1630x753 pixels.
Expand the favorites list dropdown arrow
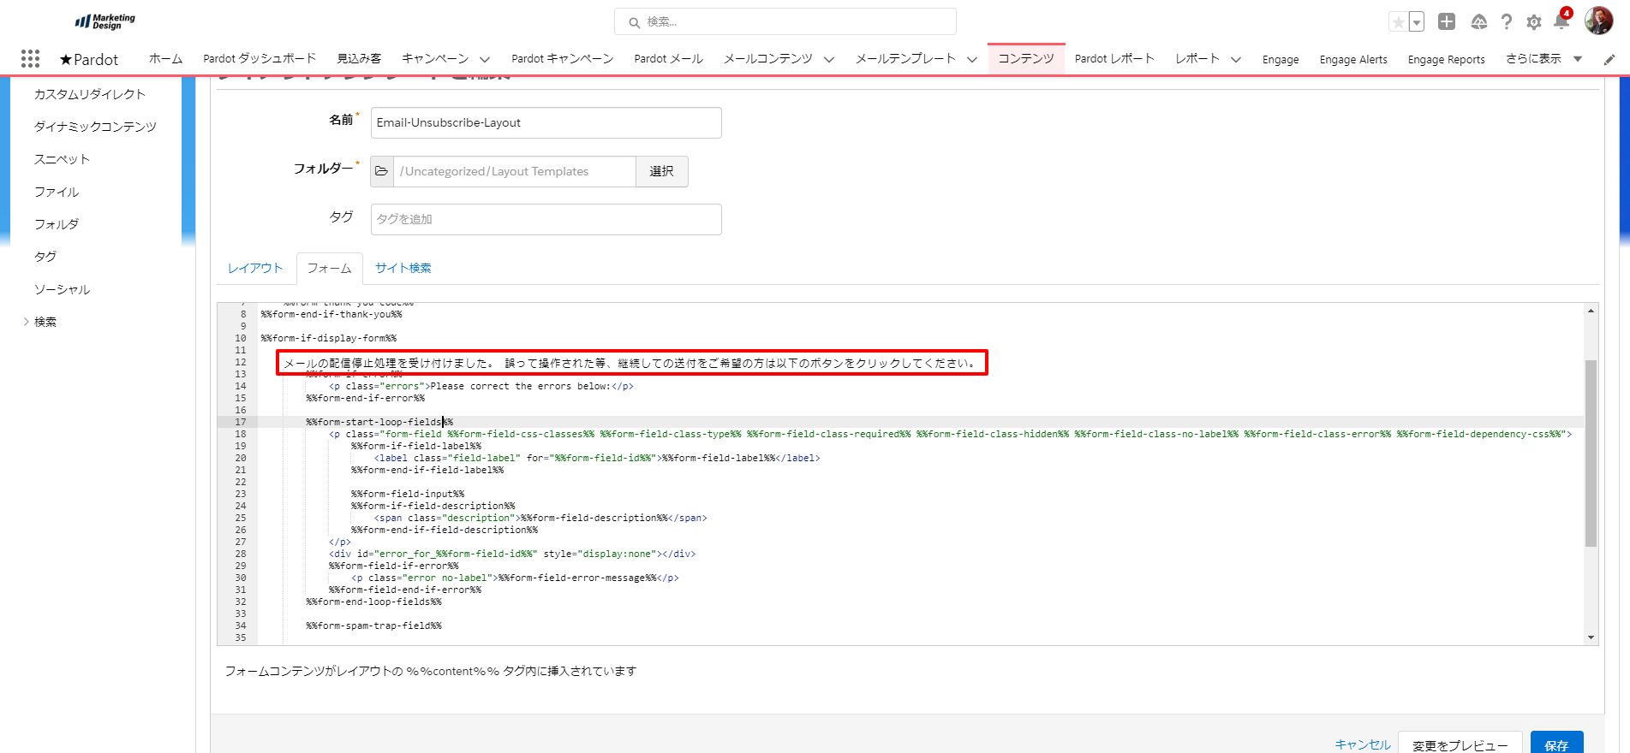click(x=1417, y=22)
